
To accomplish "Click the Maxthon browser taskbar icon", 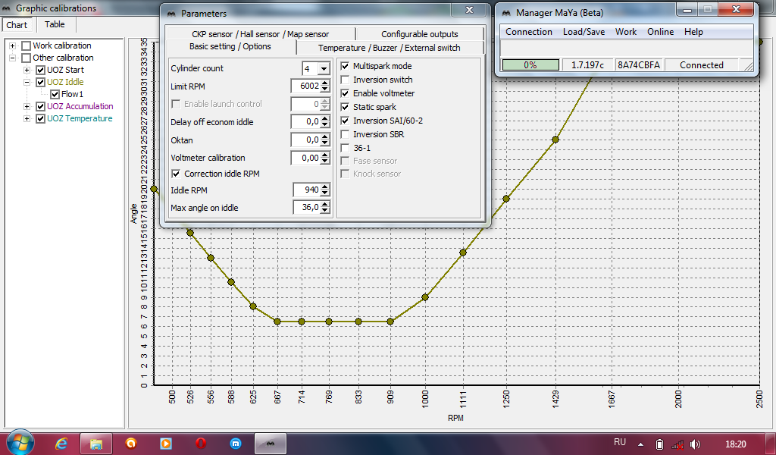I will [x=236, y=443].
